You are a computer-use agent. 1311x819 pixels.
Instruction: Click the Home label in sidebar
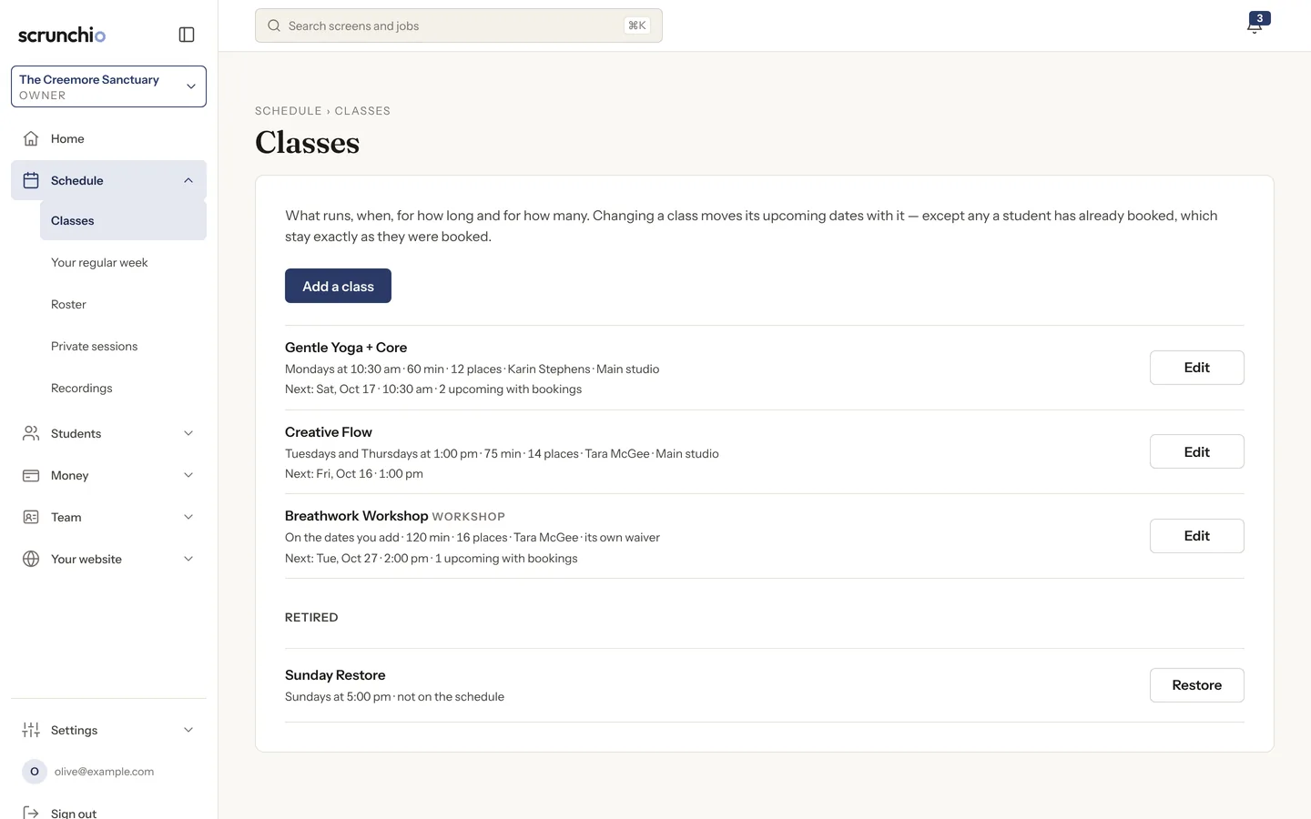point(67,138)
